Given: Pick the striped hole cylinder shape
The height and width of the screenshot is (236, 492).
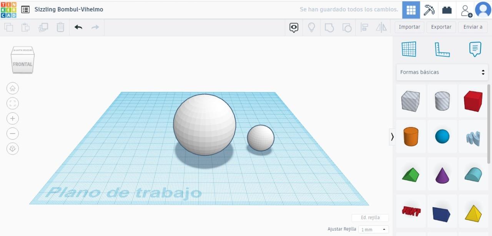Looking at the screenshot, I should pyautogui.click(x=442, y=101).
